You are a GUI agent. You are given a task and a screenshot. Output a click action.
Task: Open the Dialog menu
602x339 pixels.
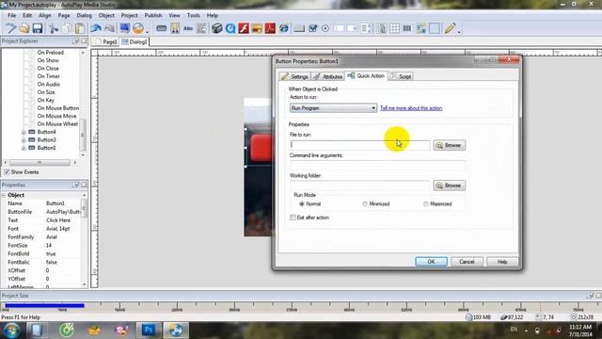(84, 15)
